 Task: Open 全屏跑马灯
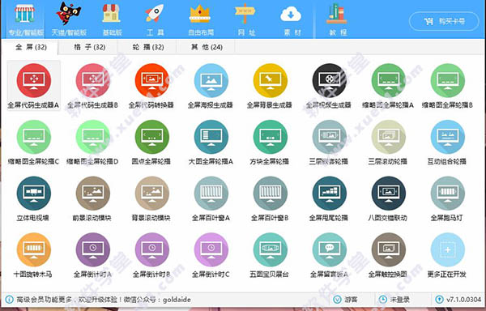point(447,198)
